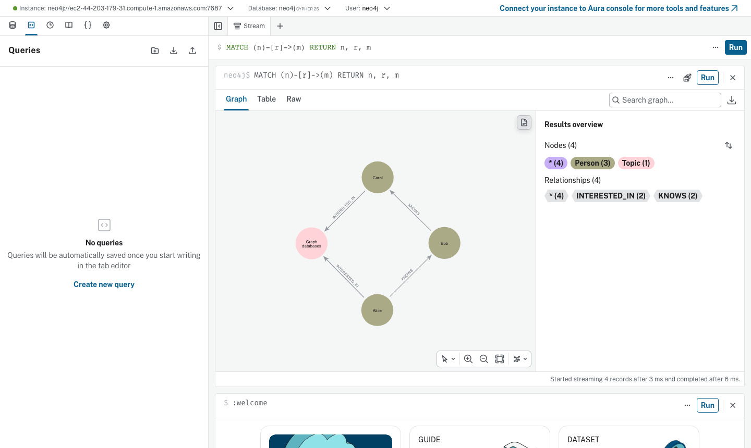Switch to the Table tab
Screen dimensions: 751x448
point(267,99)
